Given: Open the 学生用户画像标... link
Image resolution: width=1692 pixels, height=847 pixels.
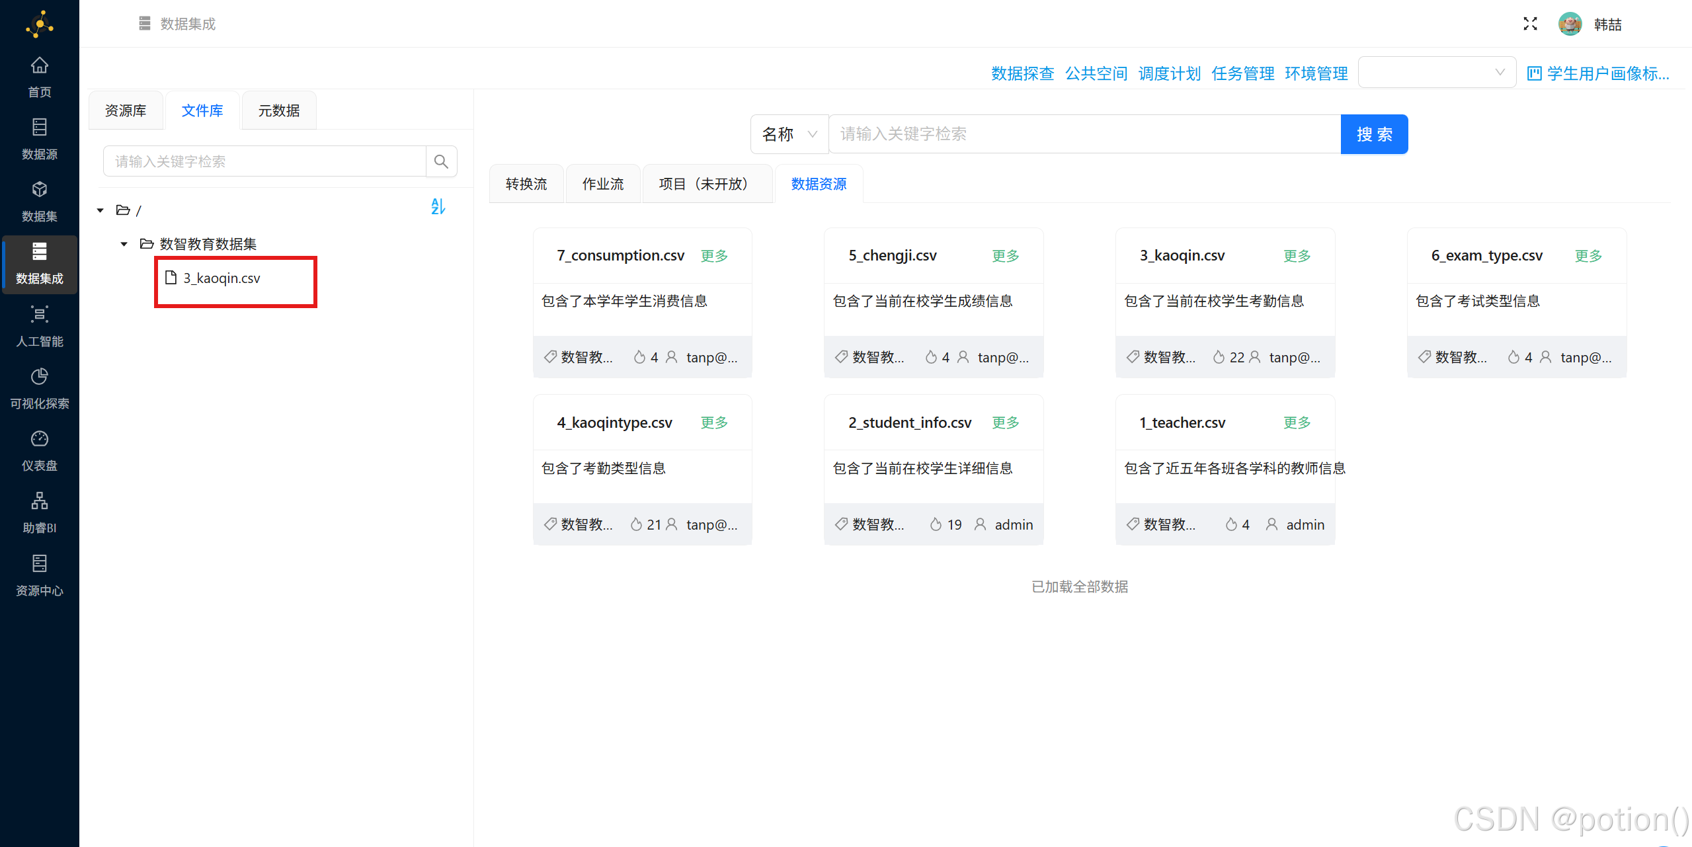Looking at the screenshot, I should (x=1608, y=73).
